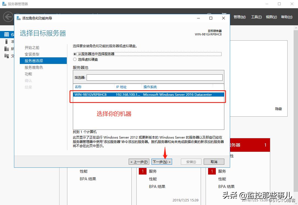This screenshot has height=205, width=298.
Task: Select the 本地服务器 icon in the left sidebar
Action: (6, 42)
